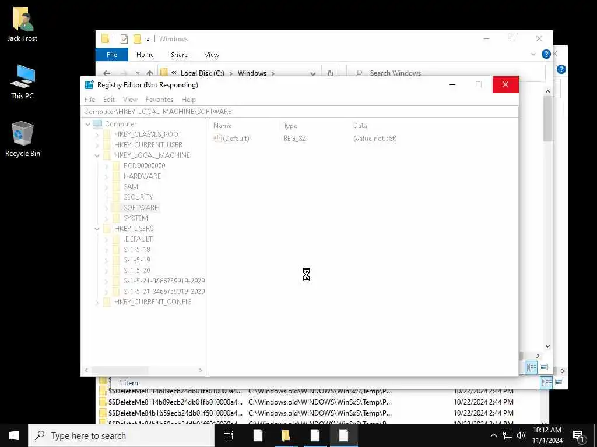Image resolution: width=597 pixels, height=447 pixels.
Task: Select the S-1-5-19 key
Action: tap(136, 260)
